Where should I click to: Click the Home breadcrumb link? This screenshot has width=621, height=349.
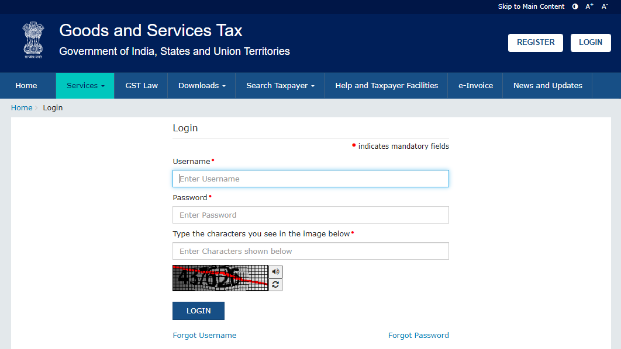pyautogui.click(x=22, y=107)
